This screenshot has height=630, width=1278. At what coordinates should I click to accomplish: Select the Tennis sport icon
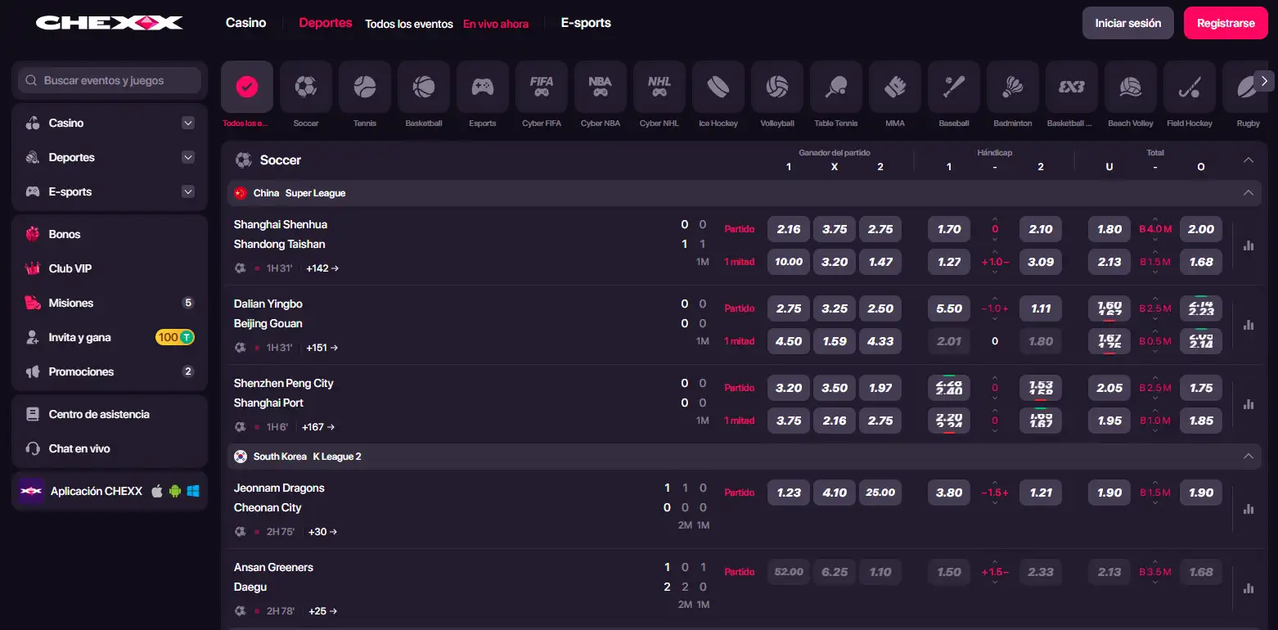[x=365, y=87]
